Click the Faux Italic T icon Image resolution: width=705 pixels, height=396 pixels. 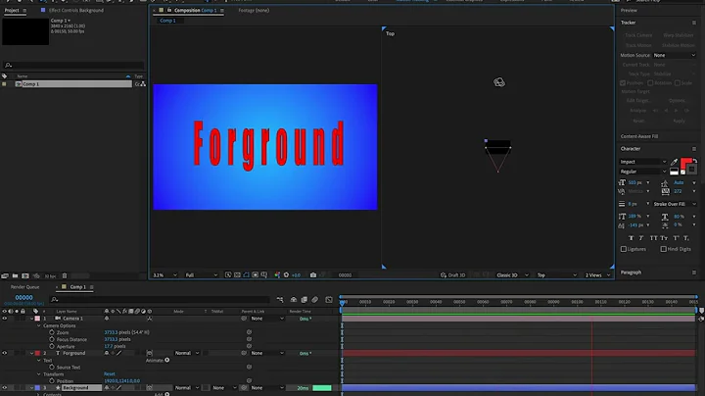(641, 238)
